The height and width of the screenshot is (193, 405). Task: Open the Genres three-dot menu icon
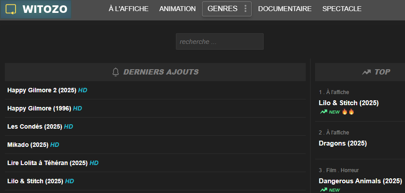245,9
